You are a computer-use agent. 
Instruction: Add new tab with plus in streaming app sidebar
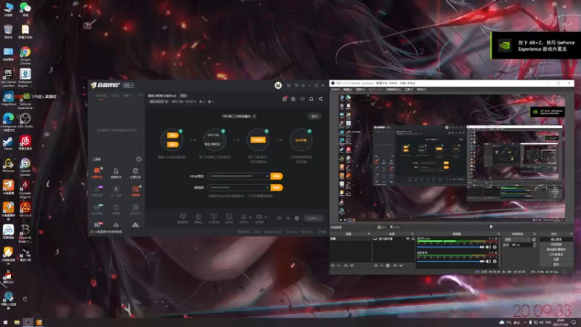[141, 96]
